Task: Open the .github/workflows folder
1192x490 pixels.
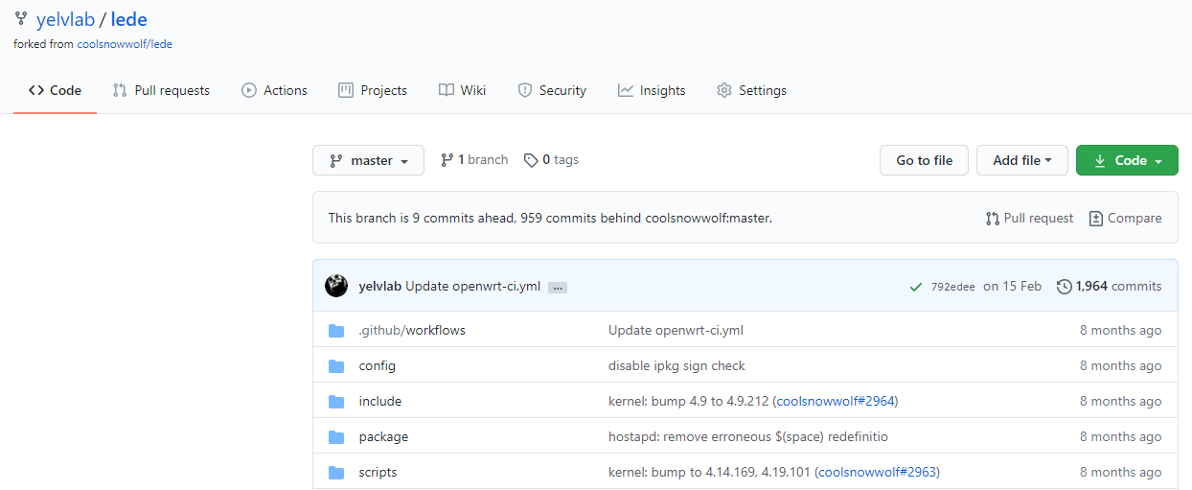Action: (412, 330)
